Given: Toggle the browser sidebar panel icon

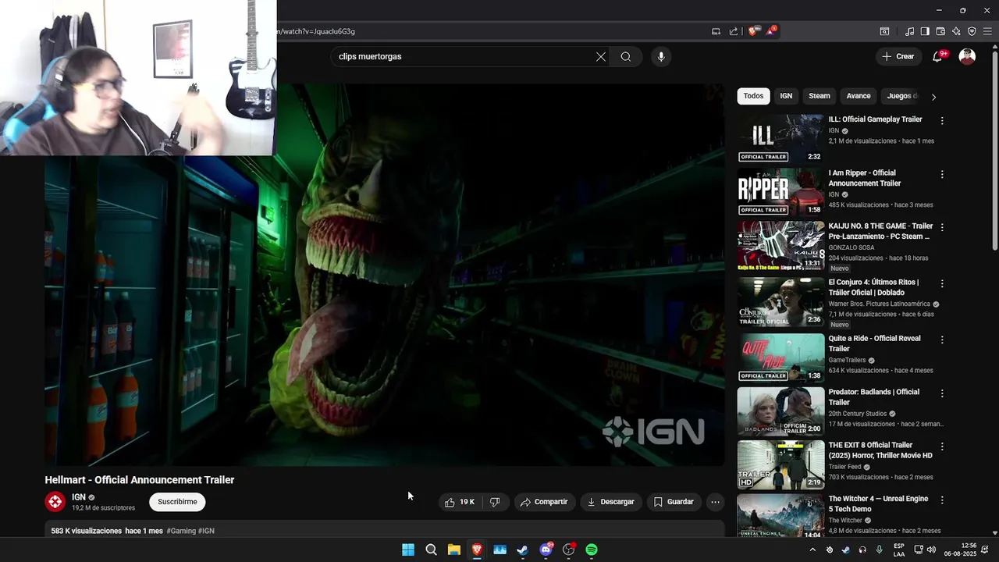Looking at the screenshot, I should pyautogui.click(x=925, y=31).
